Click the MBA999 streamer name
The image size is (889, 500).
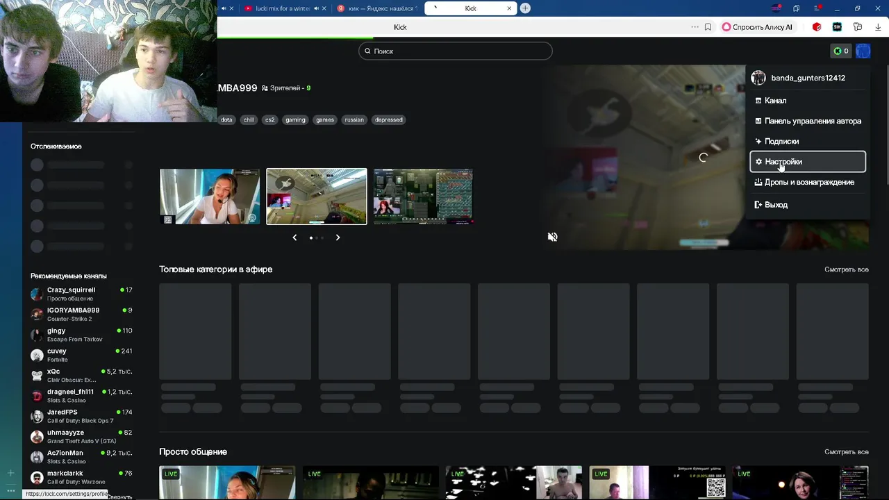point(238,88)
